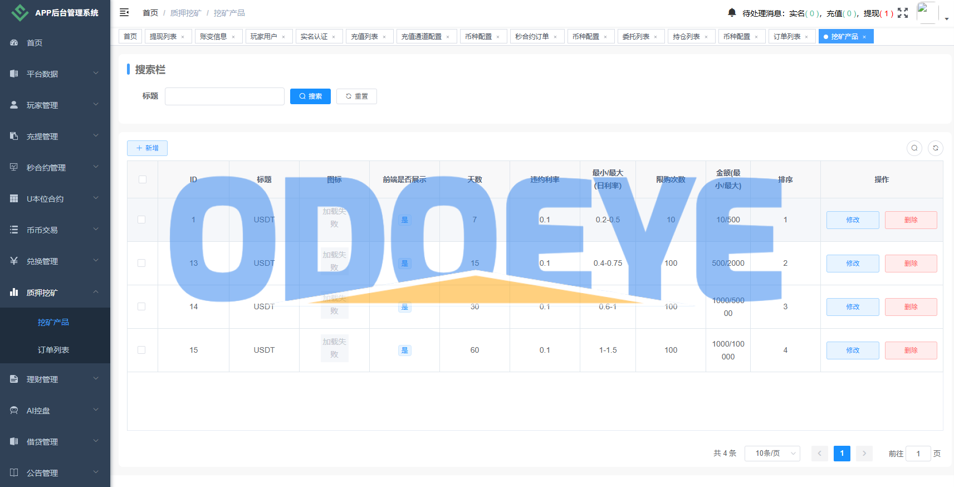Image resolution: width=954 pixels, height=487 pixels.
Task: Go to the next page arrow
Action: tap(864, 454)
